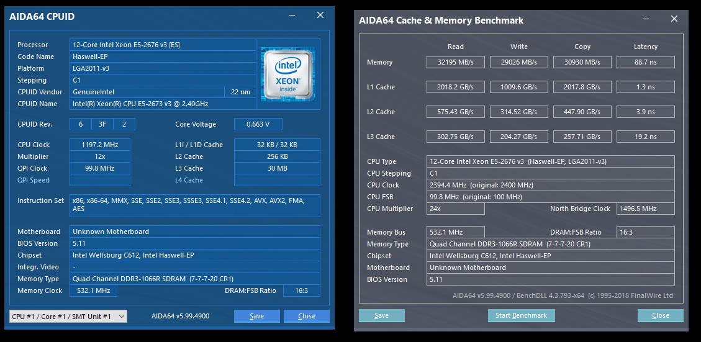The height and width of the screenshot is (342, 701).
Task: Select Code Name value Haswell-EP
Action: [163, 56]
